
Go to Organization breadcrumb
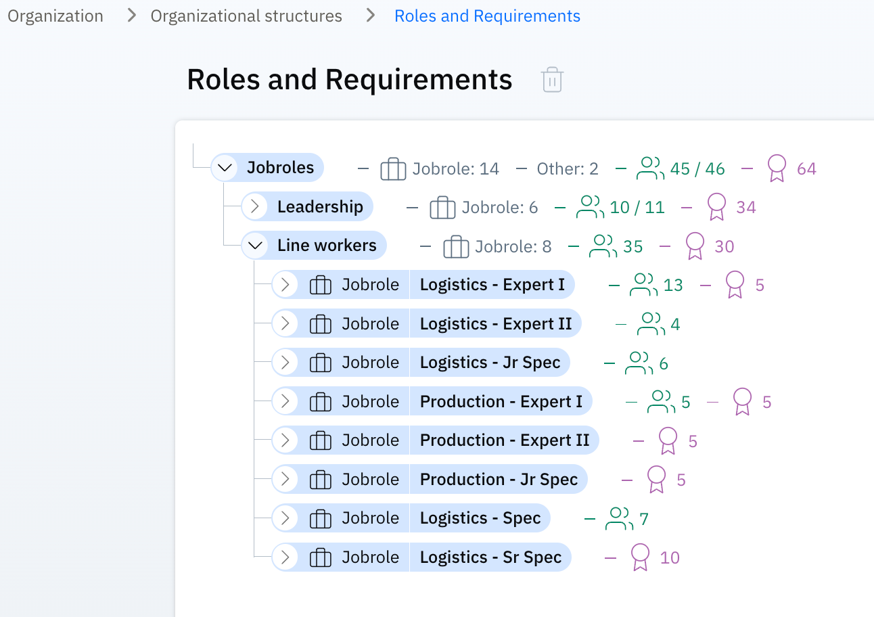click(55, 16)
